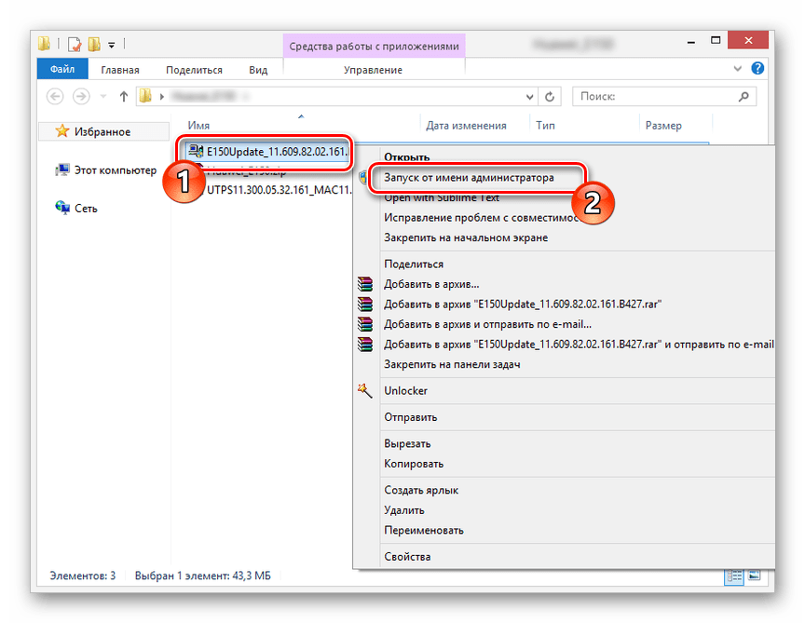805x623 pixels.
Task: Select the UTPS11.300.05.32.161_MAC11 file
Action: (x=279, y=190)
